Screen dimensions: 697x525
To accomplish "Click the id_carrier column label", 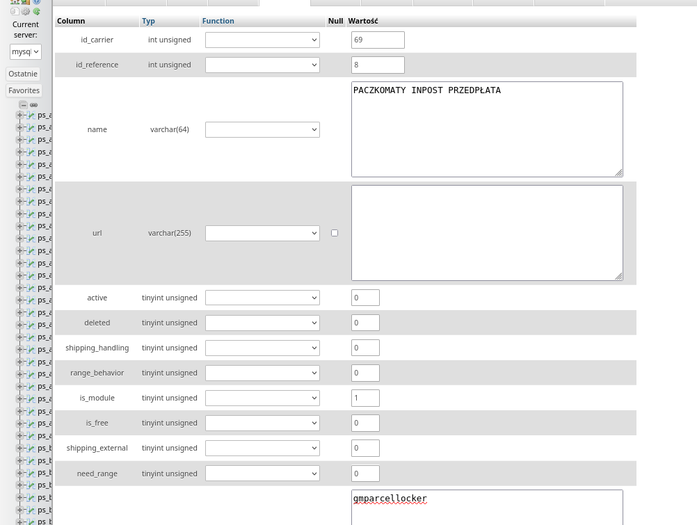I will [97, 40].
